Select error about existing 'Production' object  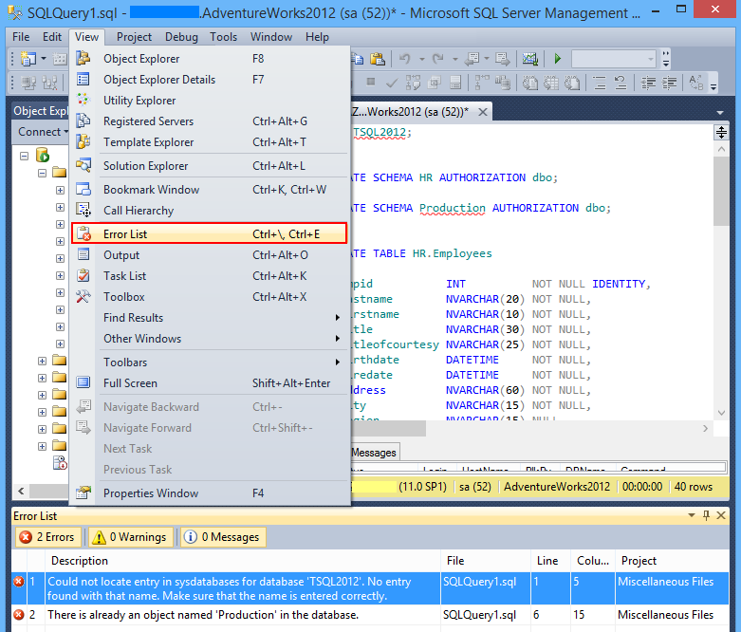(203, 615)
